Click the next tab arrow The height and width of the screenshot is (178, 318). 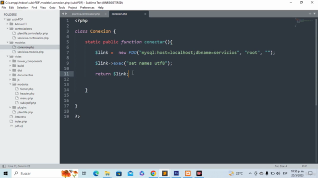click(66, 14)
